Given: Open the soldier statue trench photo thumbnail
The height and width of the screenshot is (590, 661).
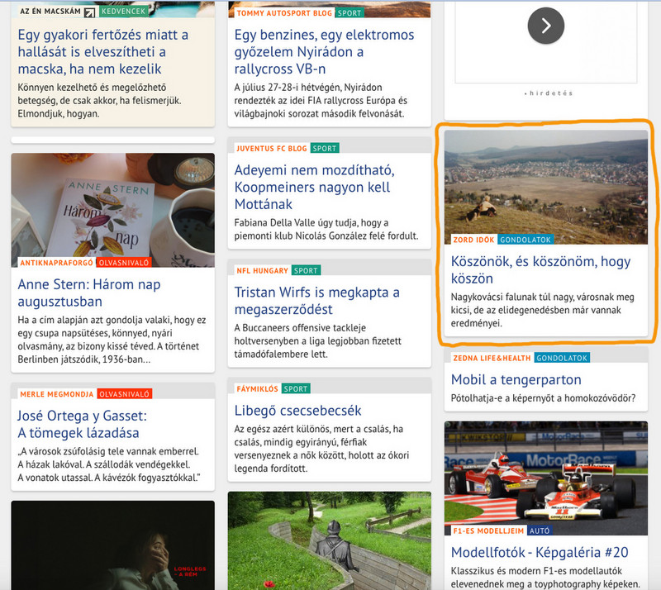Looking at the screenshot, I should pyautogui.click(x=329, y=540).
